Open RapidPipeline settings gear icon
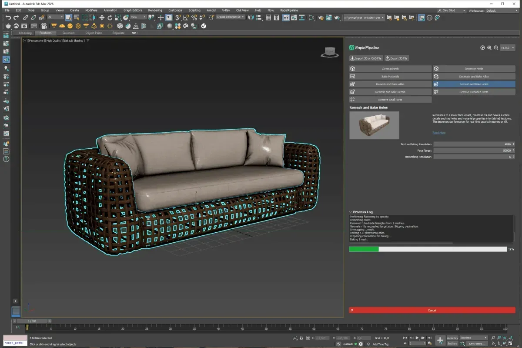Viewport: 522px width, 348px height. pyautogui.click(x=489, y=48)
